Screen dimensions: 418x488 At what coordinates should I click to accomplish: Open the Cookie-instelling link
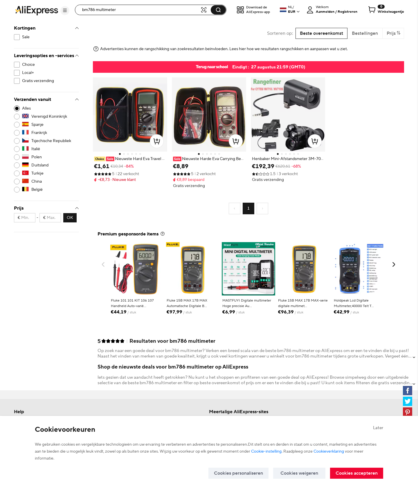[x=266, y=451]
